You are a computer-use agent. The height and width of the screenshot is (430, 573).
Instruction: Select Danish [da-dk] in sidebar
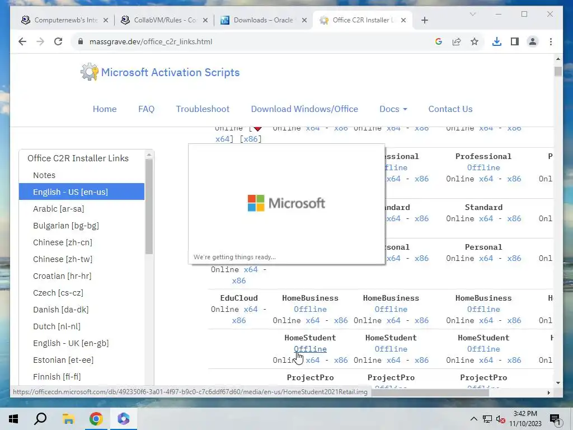60,310
